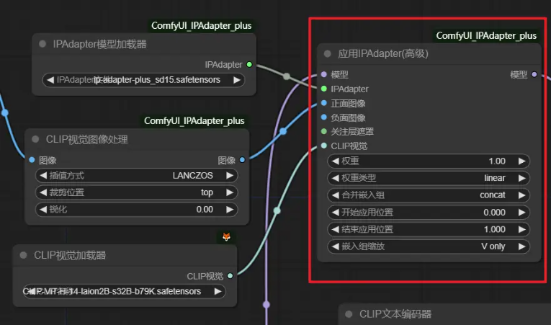Switch 裁剪位置 to the previous option with the left arrow
This screenshot has height=325, width=551.
[x=43, y=192]
